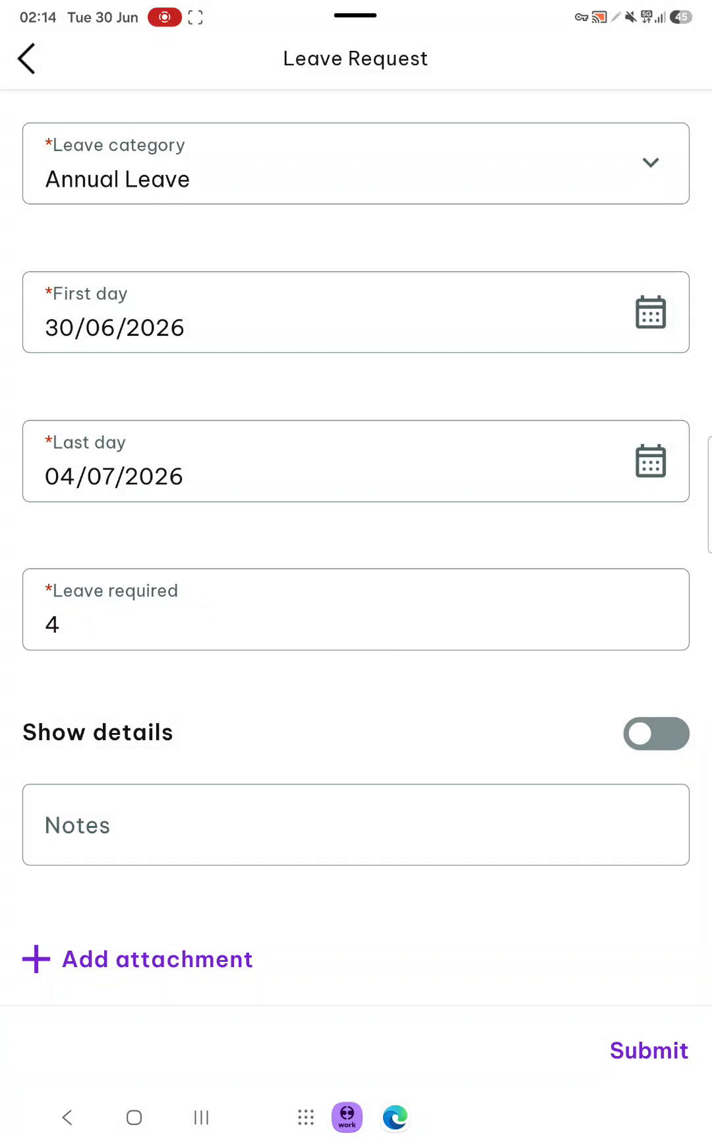Screen dimensions: 712x1140
Task: Click the Add attachment link
Action: [157, 959]
